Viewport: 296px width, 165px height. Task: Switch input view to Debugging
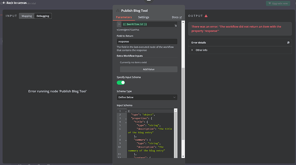tap(43, 16)
